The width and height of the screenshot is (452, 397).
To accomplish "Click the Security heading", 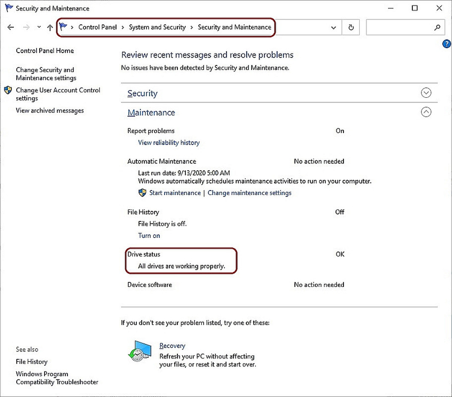I will [x=142, y=93].
